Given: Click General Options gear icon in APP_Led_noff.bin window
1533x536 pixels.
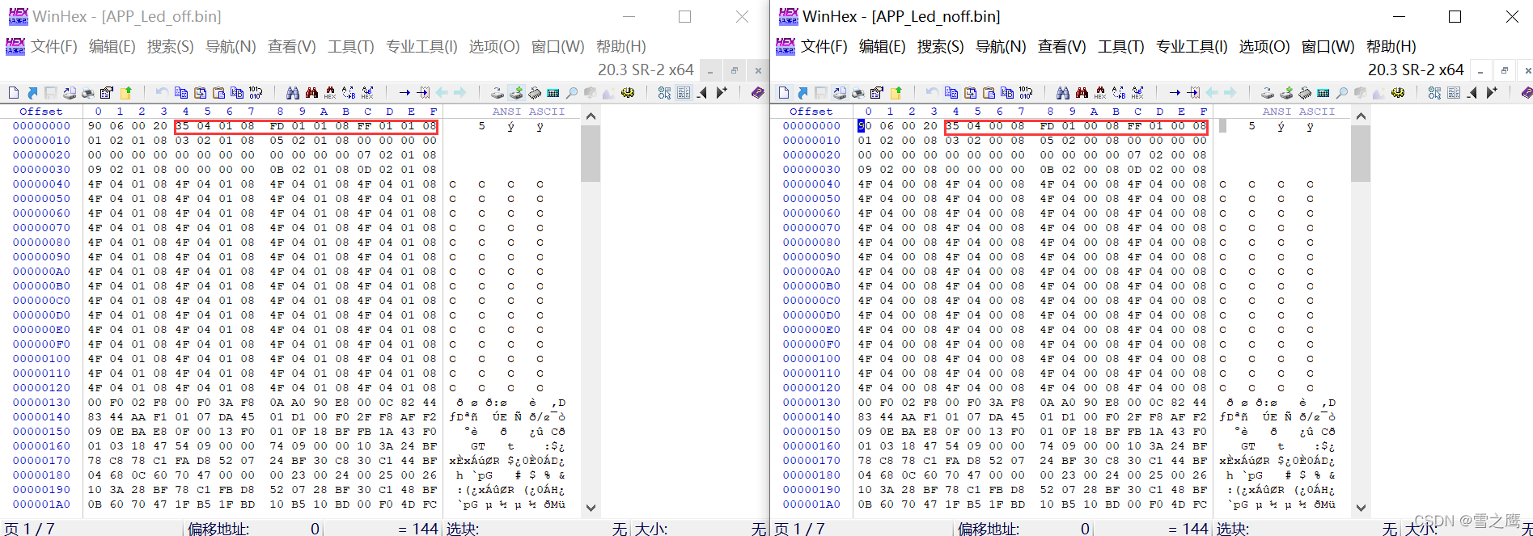Looking at the screenshot, I should (1398, 93).
